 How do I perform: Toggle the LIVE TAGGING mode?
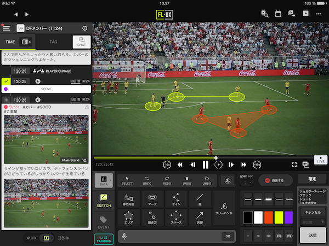104,238
